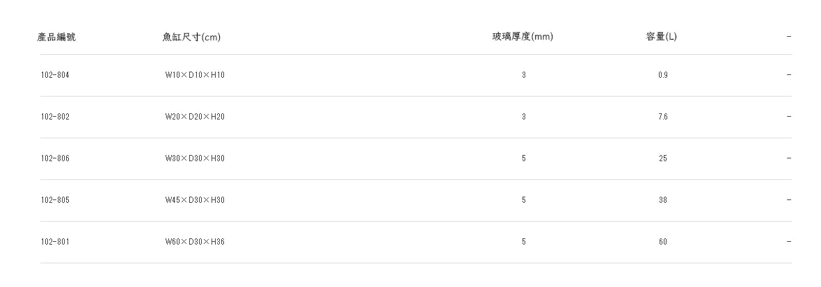Click the 25 capacity value
Image resolution: width=821 pixels, height=287 pixels.
click(663, 158)
